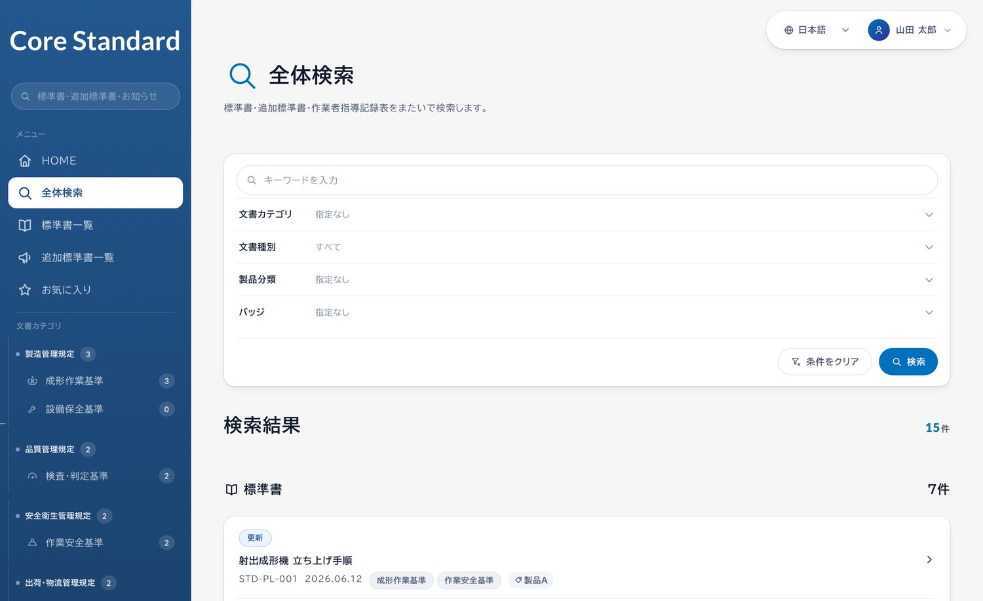Screen dimensions: 983x601
Task: Open 追加標準書一覧 from the menu
Action: tap(95, 258)
